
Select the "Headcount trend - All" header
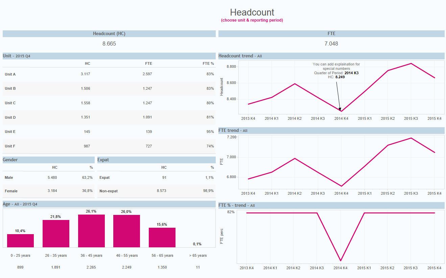point(331,56)
